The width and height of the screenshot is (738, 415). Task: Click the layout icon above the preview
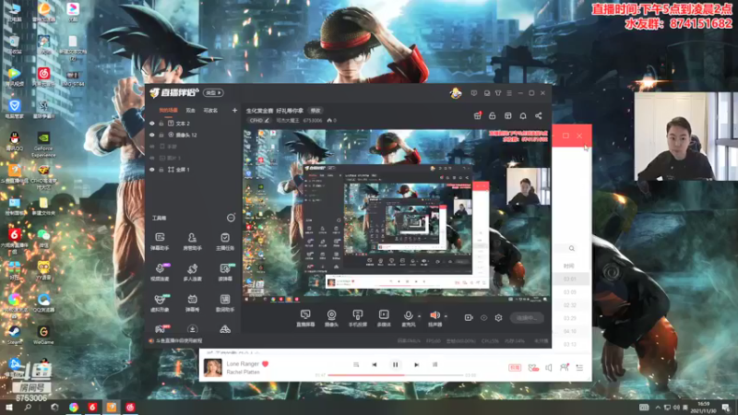508,116
